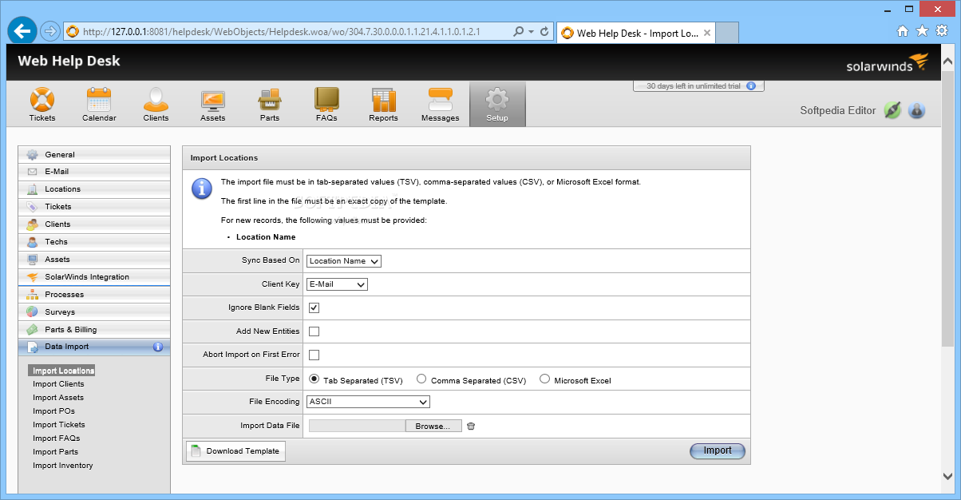This screenshot has width=961, height=500.
Task: Click the blue information icon in panel
Action: (202, 188)
